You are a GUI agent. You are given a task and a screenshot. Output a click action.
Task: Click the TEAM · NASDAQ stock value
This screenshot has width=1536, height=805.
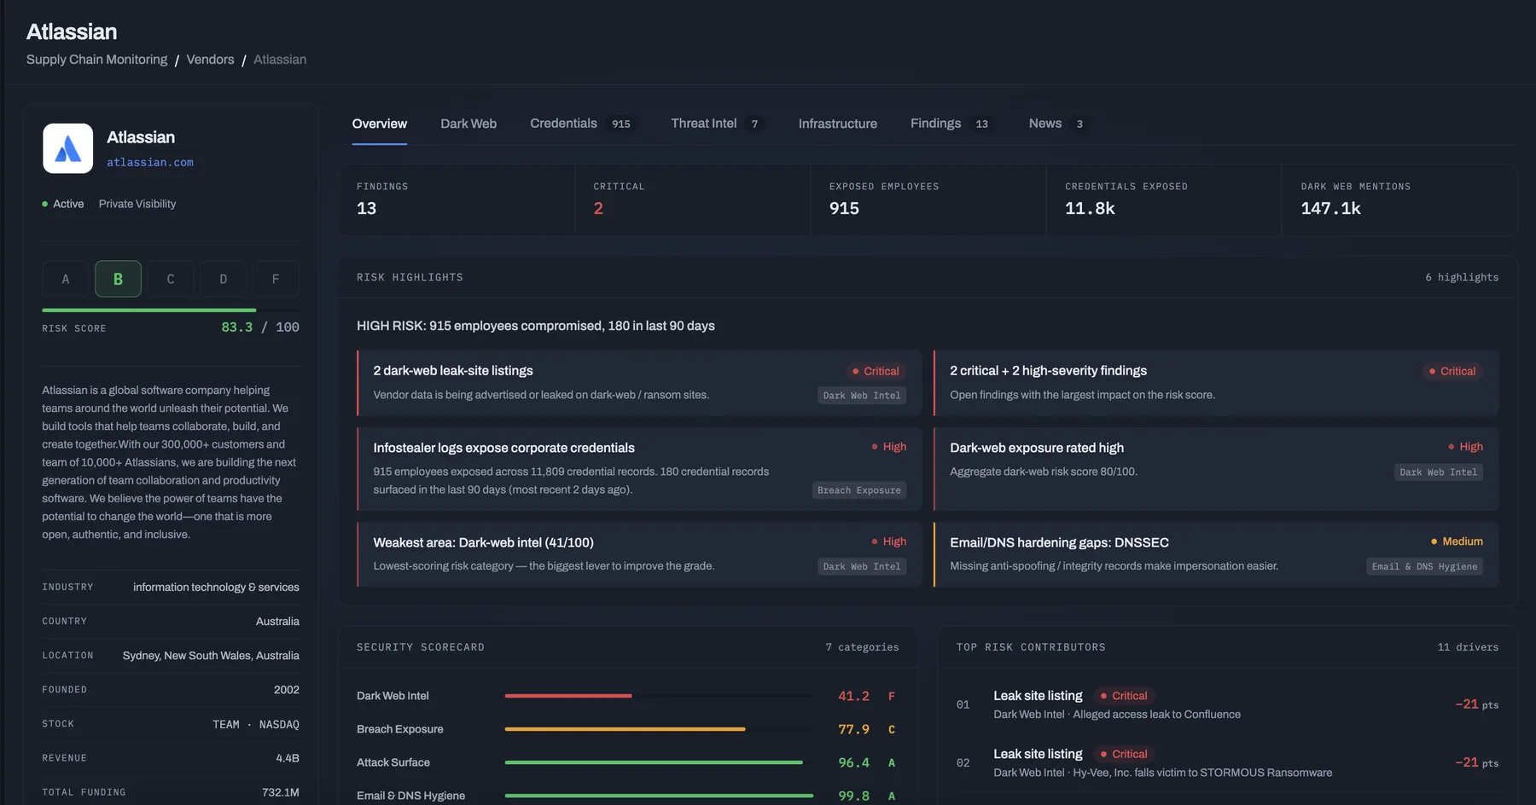tap(256, 724)
